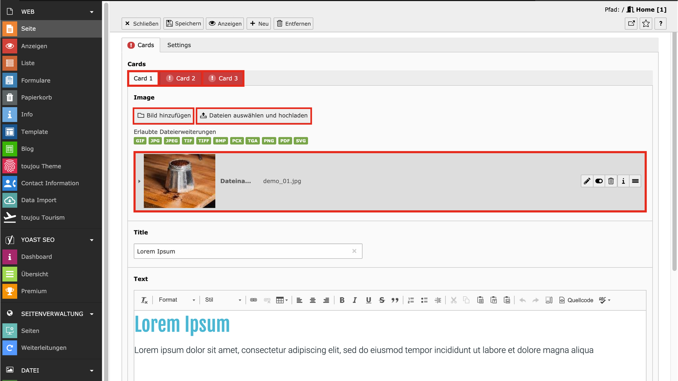This screenshot has height=381, width=678.
Task: Select the Card 2 tab
Action: [x=181, y=78]
